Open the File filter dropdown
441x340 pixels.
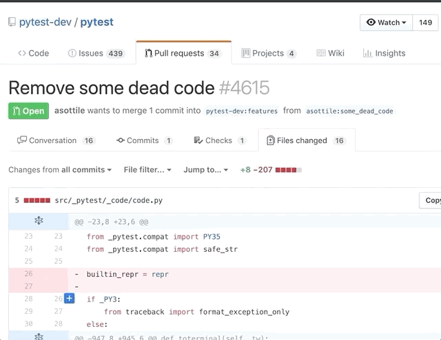[x=147, y=169]
